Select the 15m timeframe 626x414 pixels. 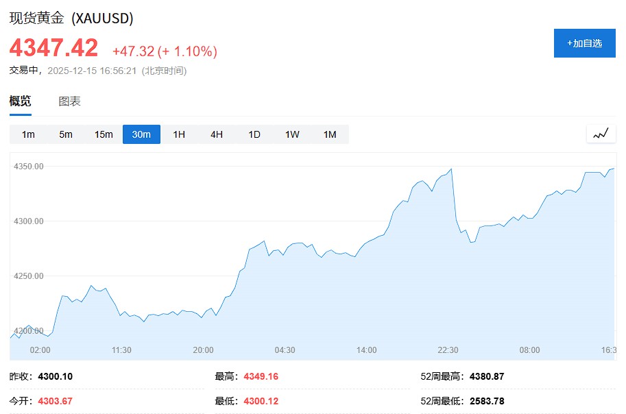pyautogui.click(x=104, y=134)
